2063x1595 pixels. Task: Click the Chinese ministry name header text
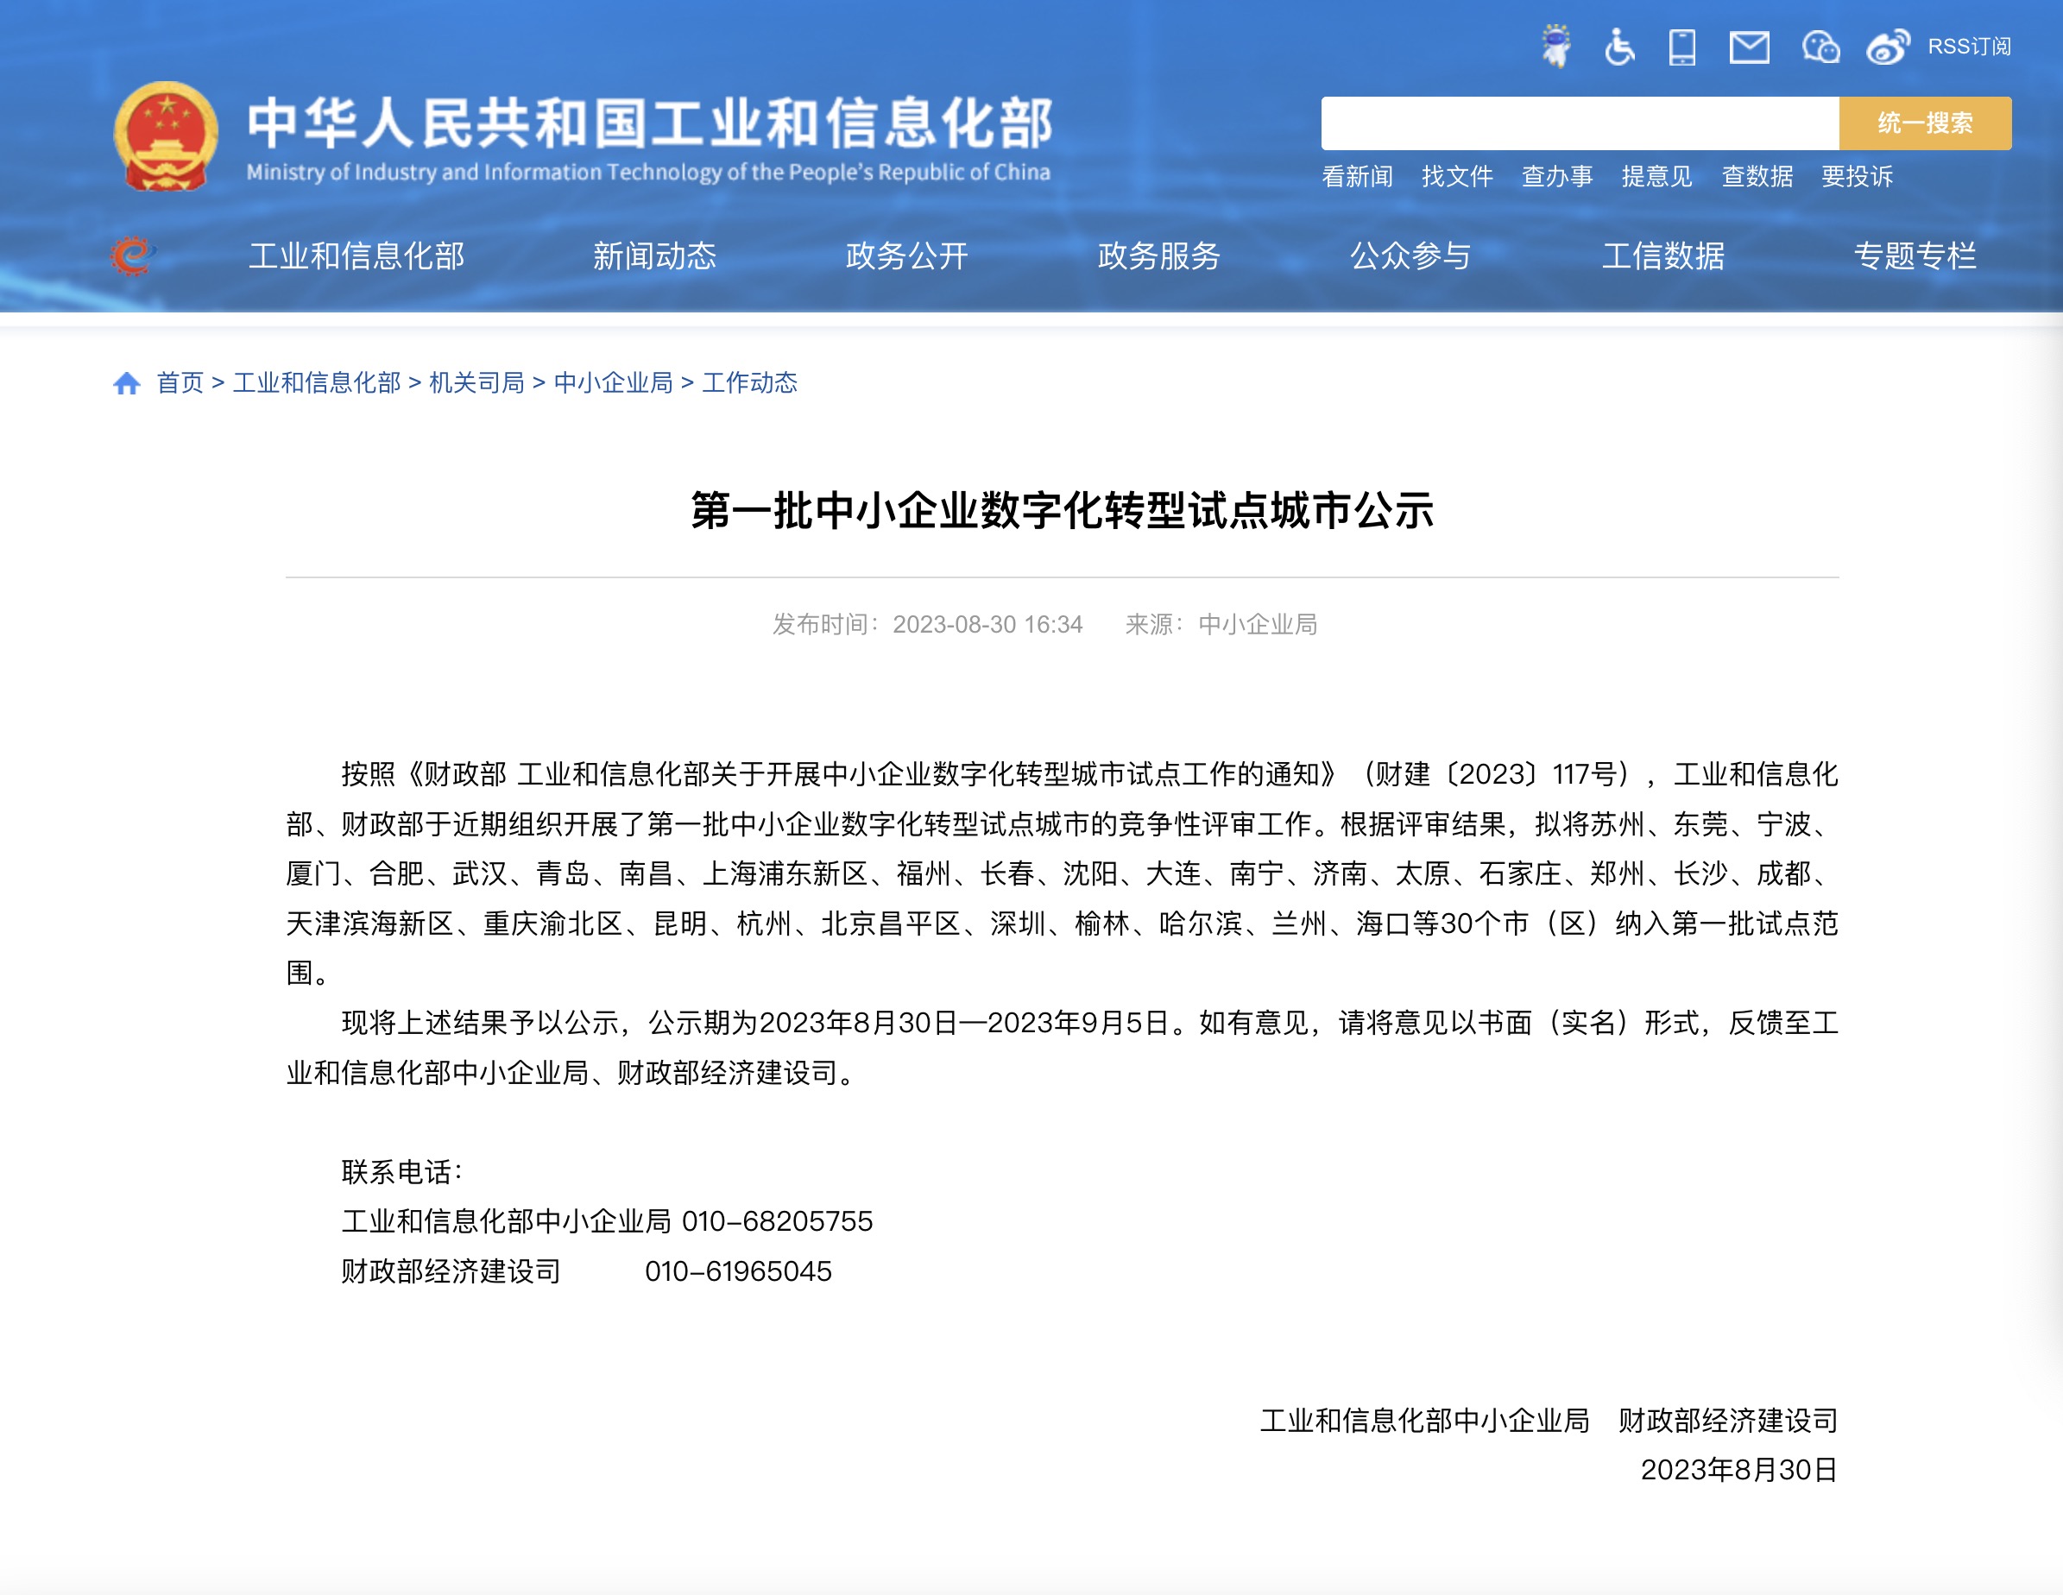point(650,123)
